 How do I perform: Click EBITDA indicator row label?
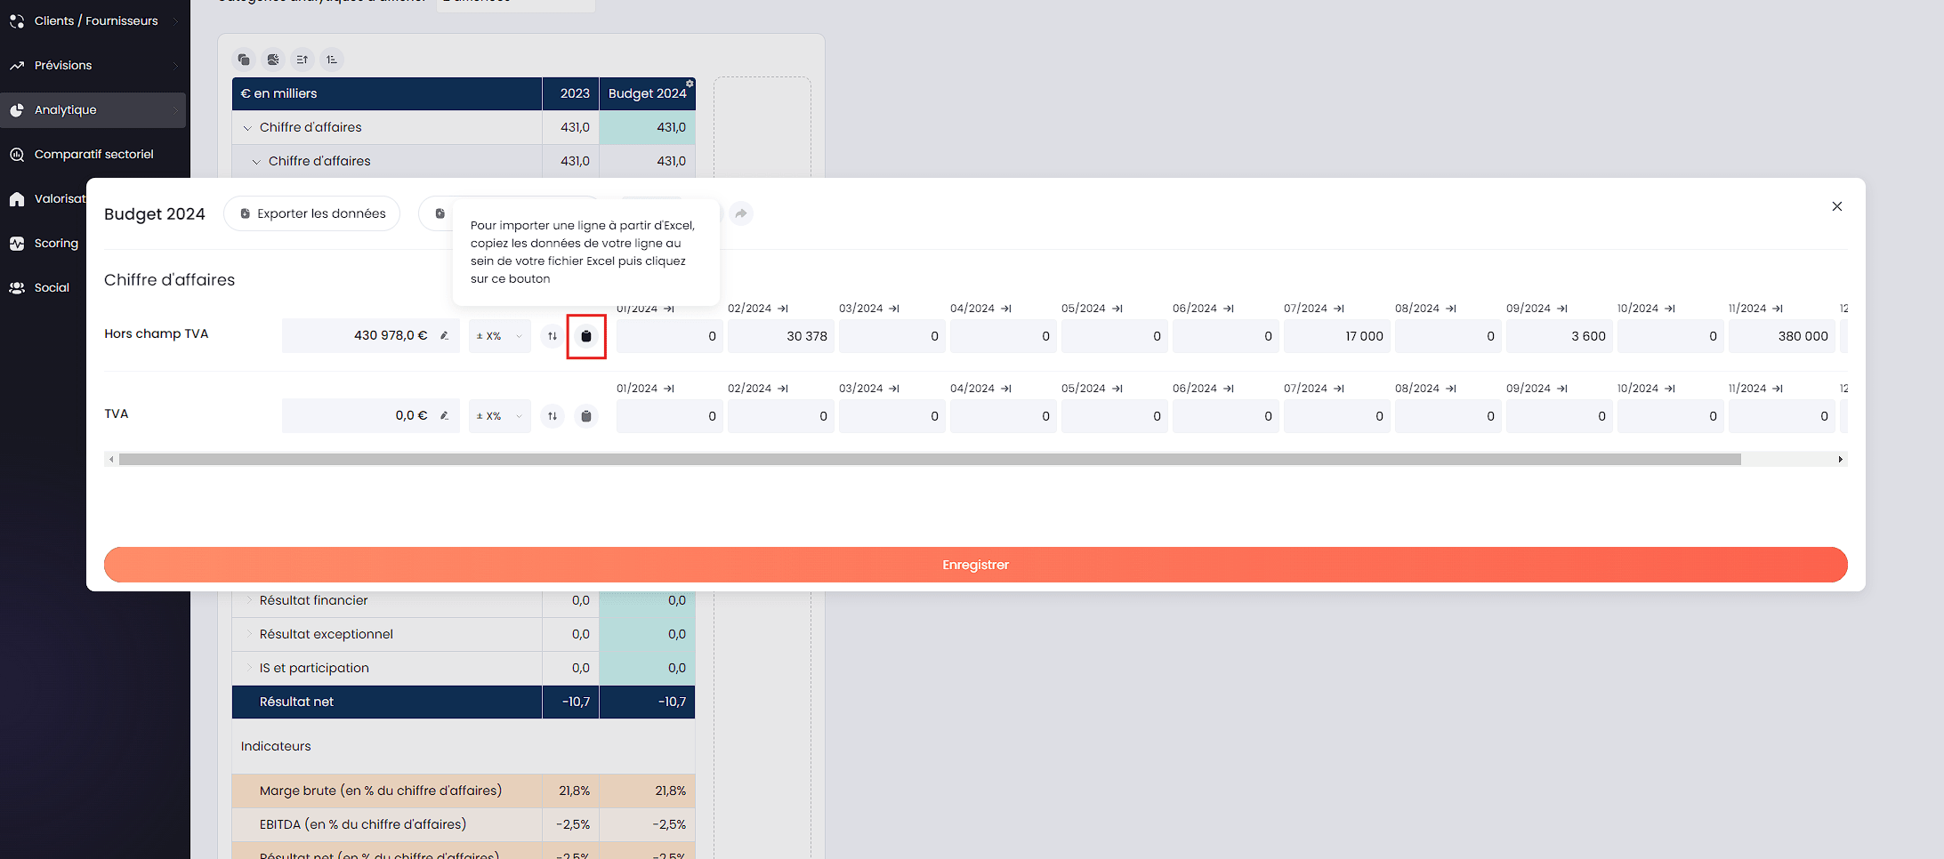coord(362,824)
